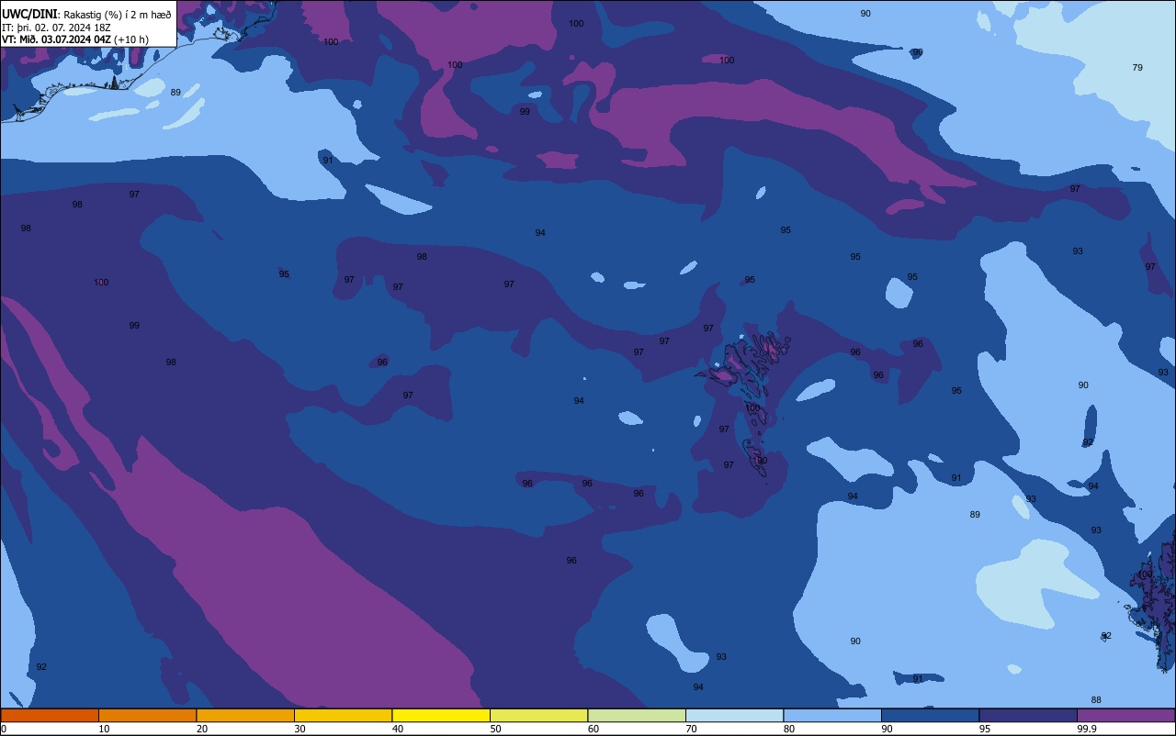Image resolution: width=1176 pixels, height=736 pixels.
Task: Click the legend tick label "10"
Action: [x=104, y=729]
